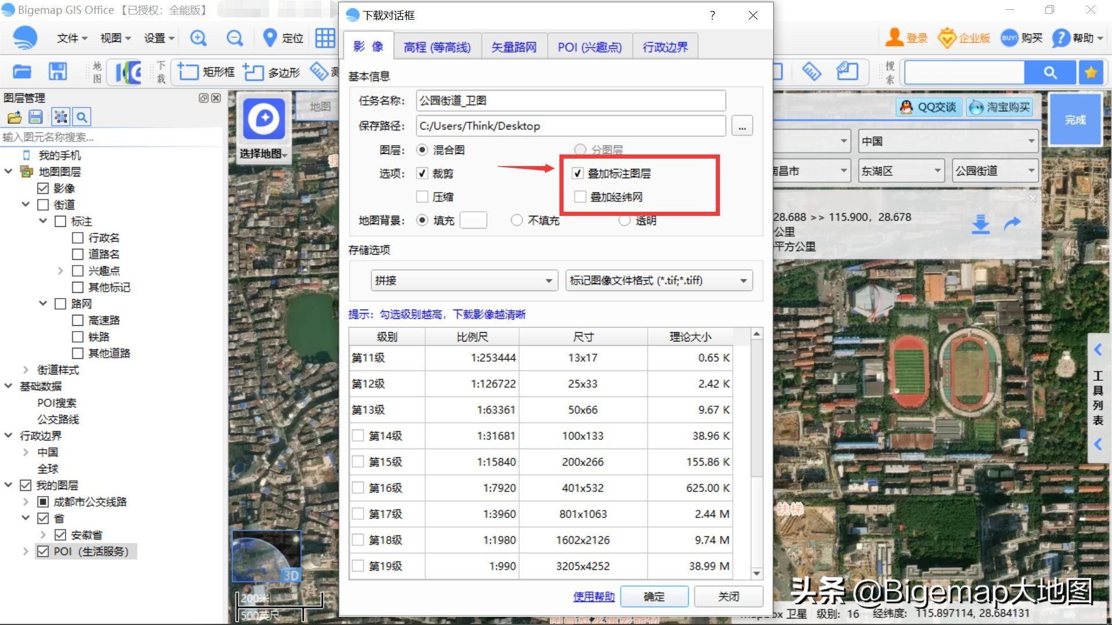Switch to the 高程(等高线) tab
The height and width of the screenshot is (625, 1112).
pyautogui.click(x=438, y=46)
